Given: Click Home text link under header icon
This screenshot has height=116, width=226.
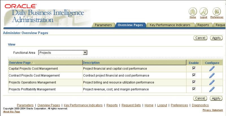Looking at the screenshot, I should click(x=193, y=17).
